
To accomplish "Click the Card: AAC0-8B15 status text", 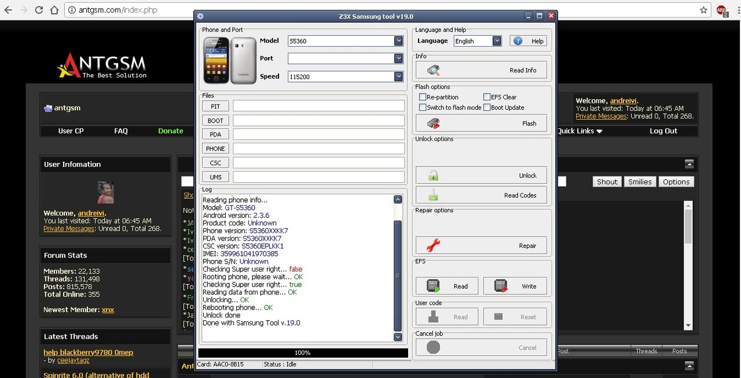I will tap(221, 365).
